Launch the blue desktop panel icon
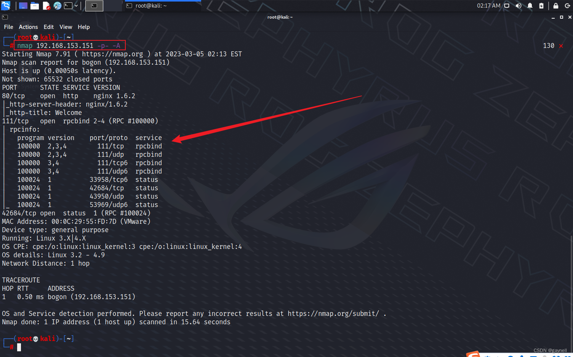This screenshot has width=573, height=357. pyautogui.click(x=23, y=6)
